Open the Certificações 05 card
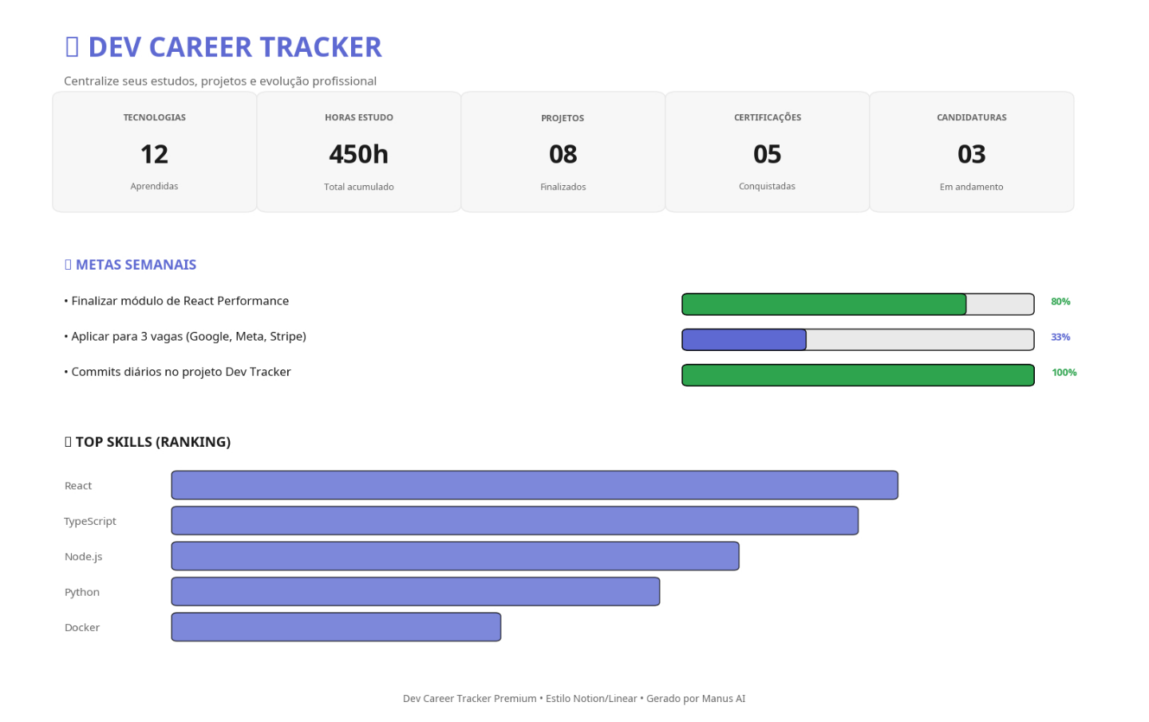Image resolution: width=1149 pixels, height=722 pixels. 768,152
